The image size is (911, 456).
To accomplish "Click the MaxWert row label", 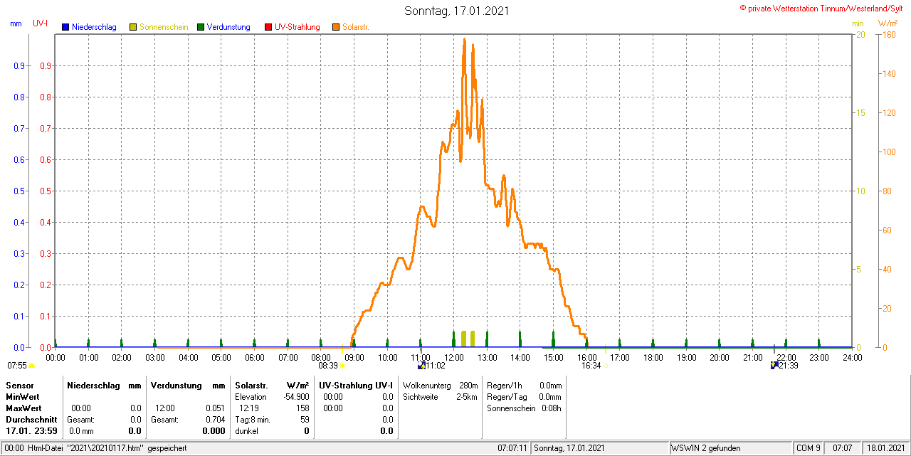I will click(23, 408).
